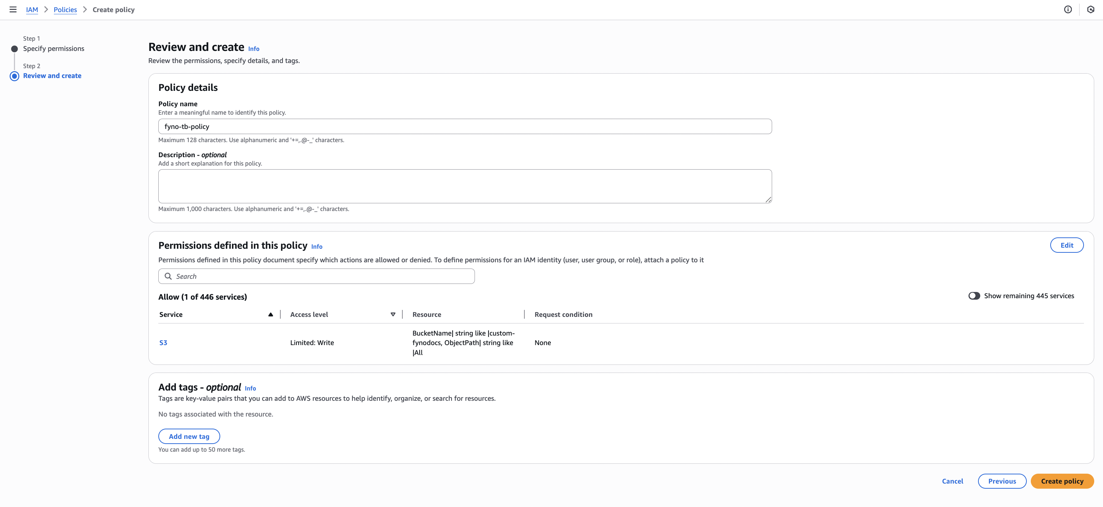Image resolution: width=1103 pixels, height=507 pixels.
Task: Click the search magnifier icon in permissions
Action: point(168,276)
